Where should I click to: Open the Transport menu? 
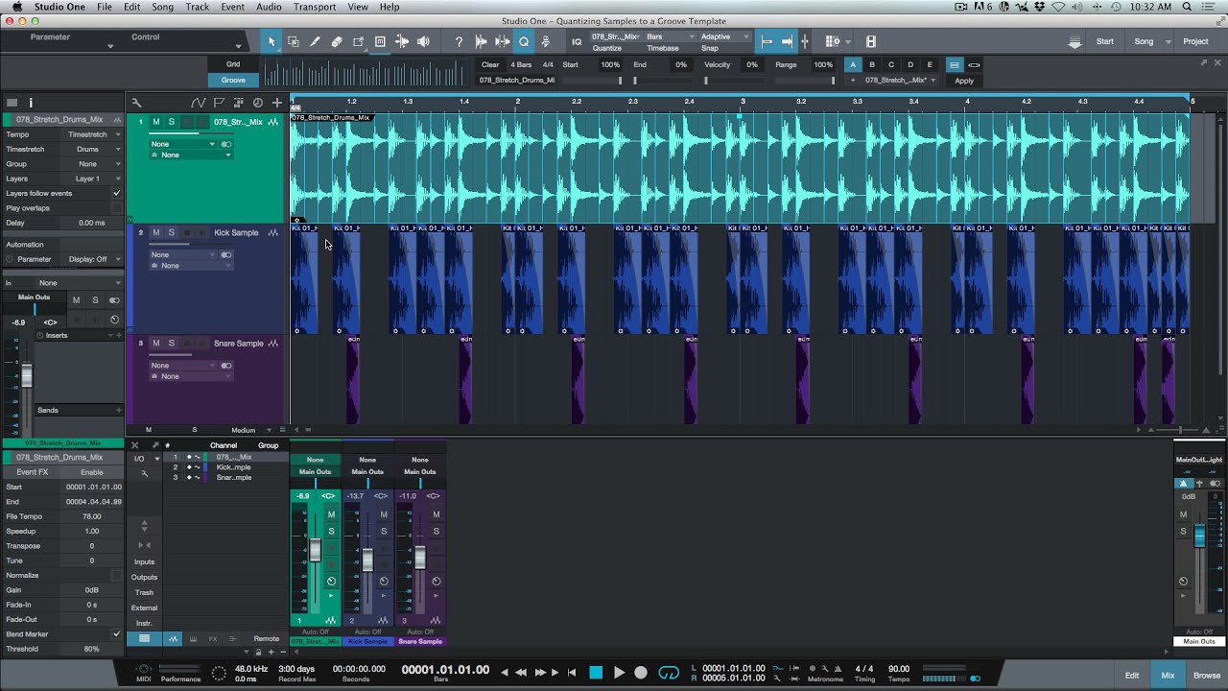click(315, 7)
